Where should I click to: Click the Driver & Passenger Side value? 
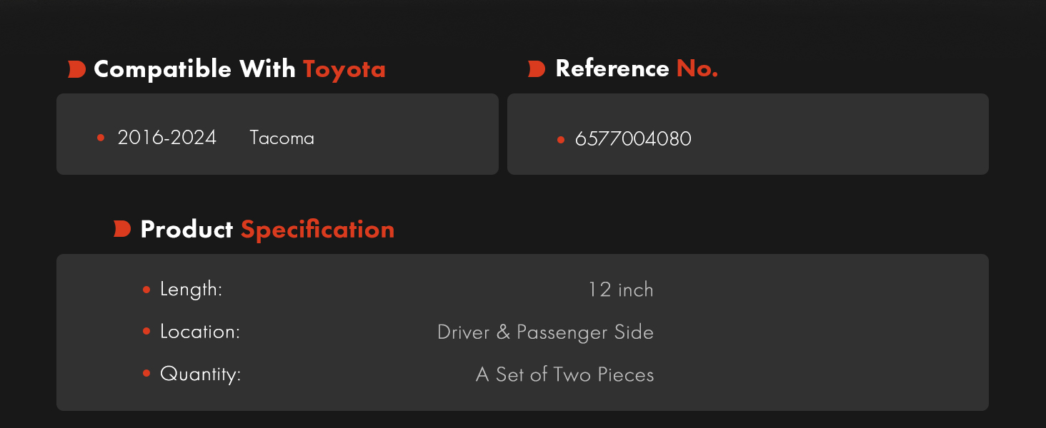[x=545, y=332]
